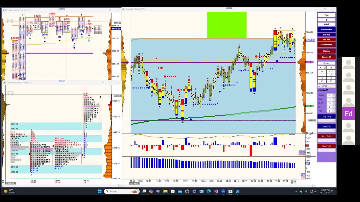Select quantity preset 4

(322, 78)
